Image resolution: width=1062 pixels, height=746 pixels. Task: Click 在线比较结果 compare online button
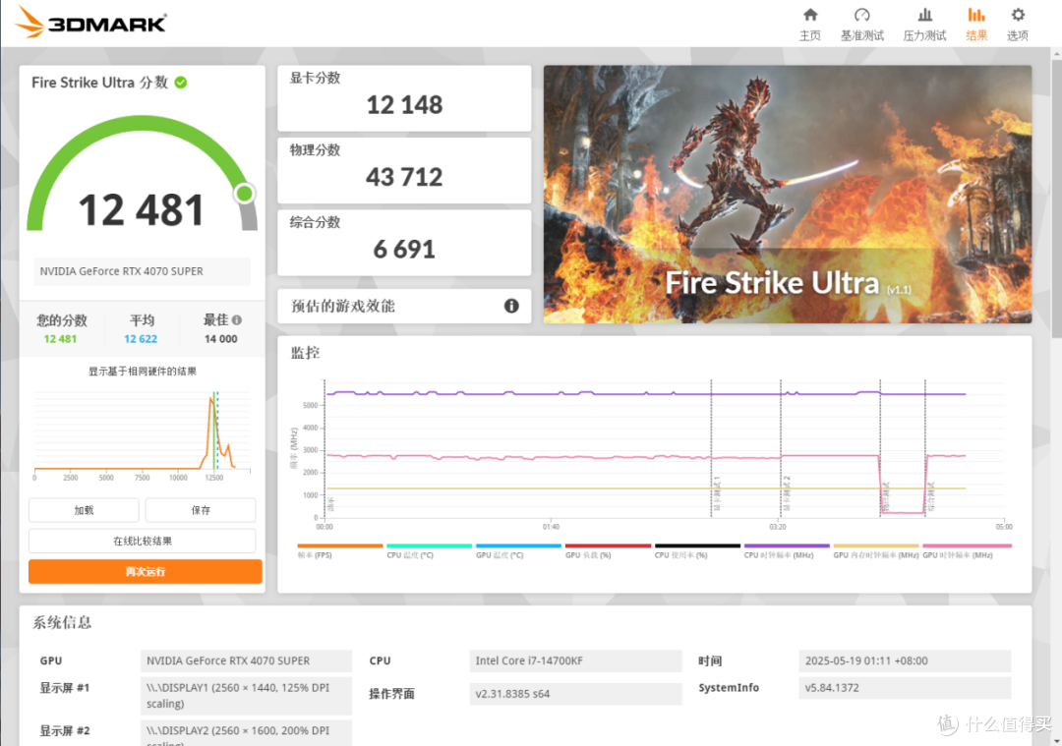(143, 541)
